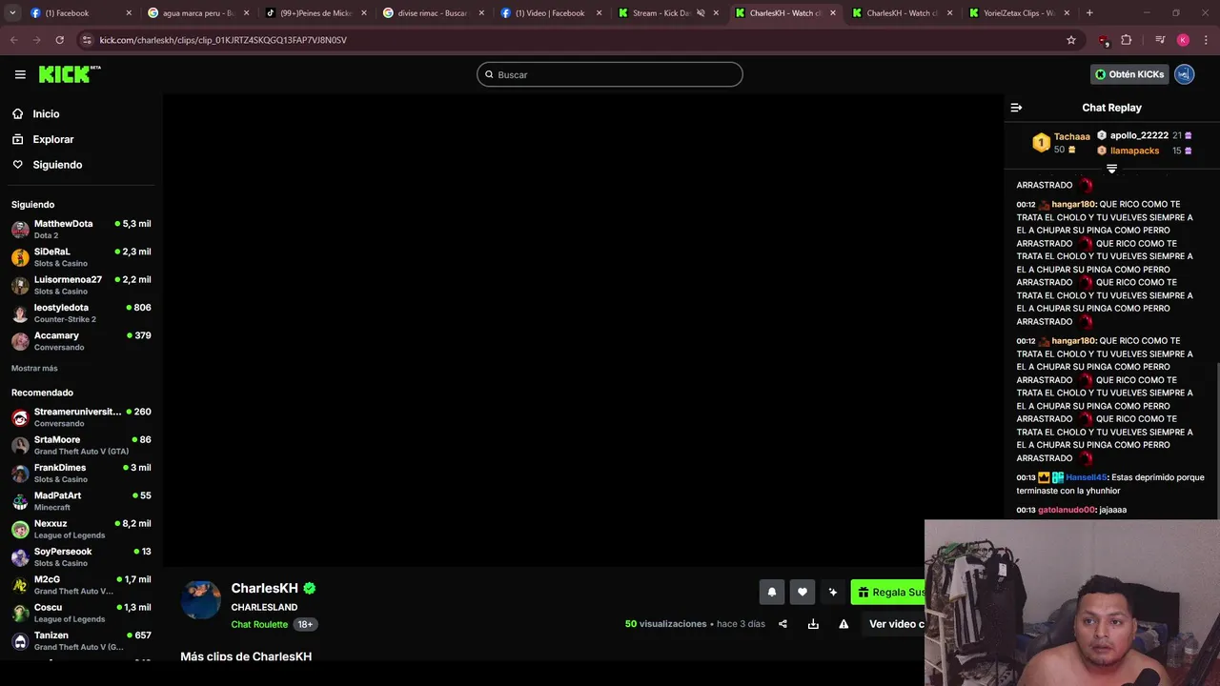
Task: Click the Obtén KICKs button
Action: [x=1129, y=74]
